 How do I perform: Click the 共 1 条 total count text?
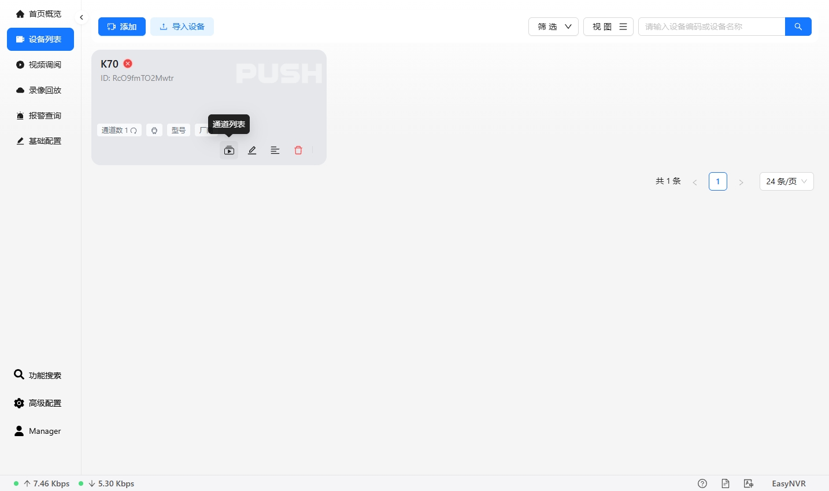click(x=668, y=181)
